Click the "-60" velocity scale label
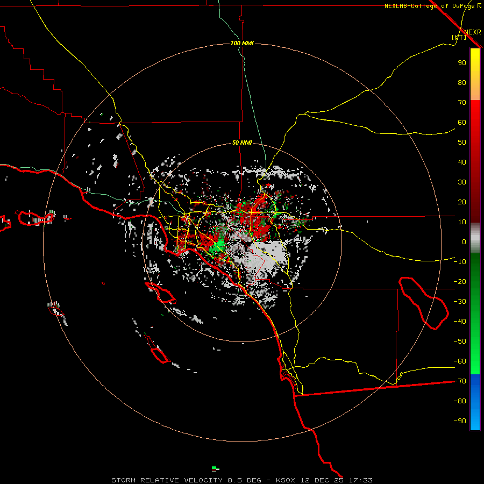Screen dimensions: 484x484 (x=460, y=361)
